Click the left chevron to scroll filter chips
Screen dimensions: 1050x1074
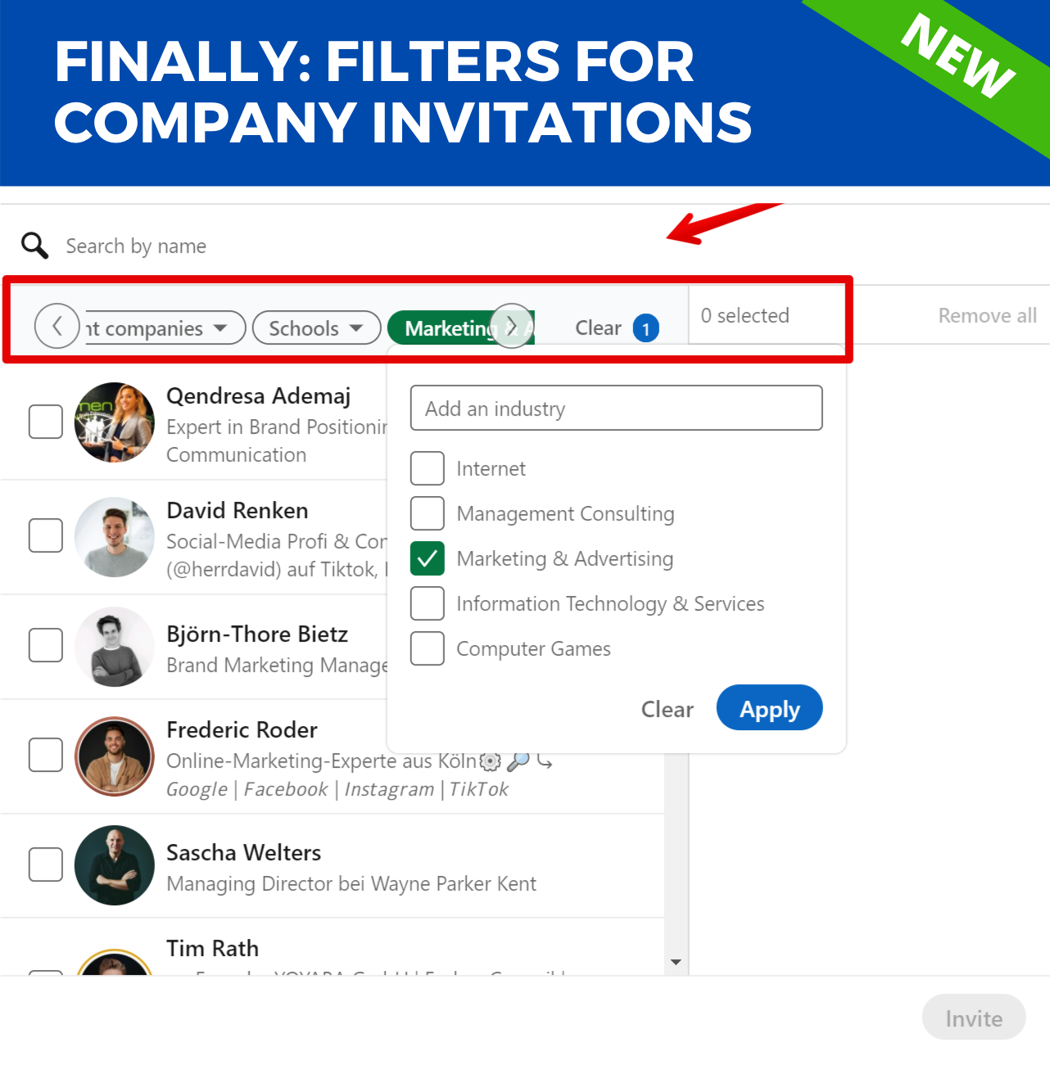[x=57, y=327]
